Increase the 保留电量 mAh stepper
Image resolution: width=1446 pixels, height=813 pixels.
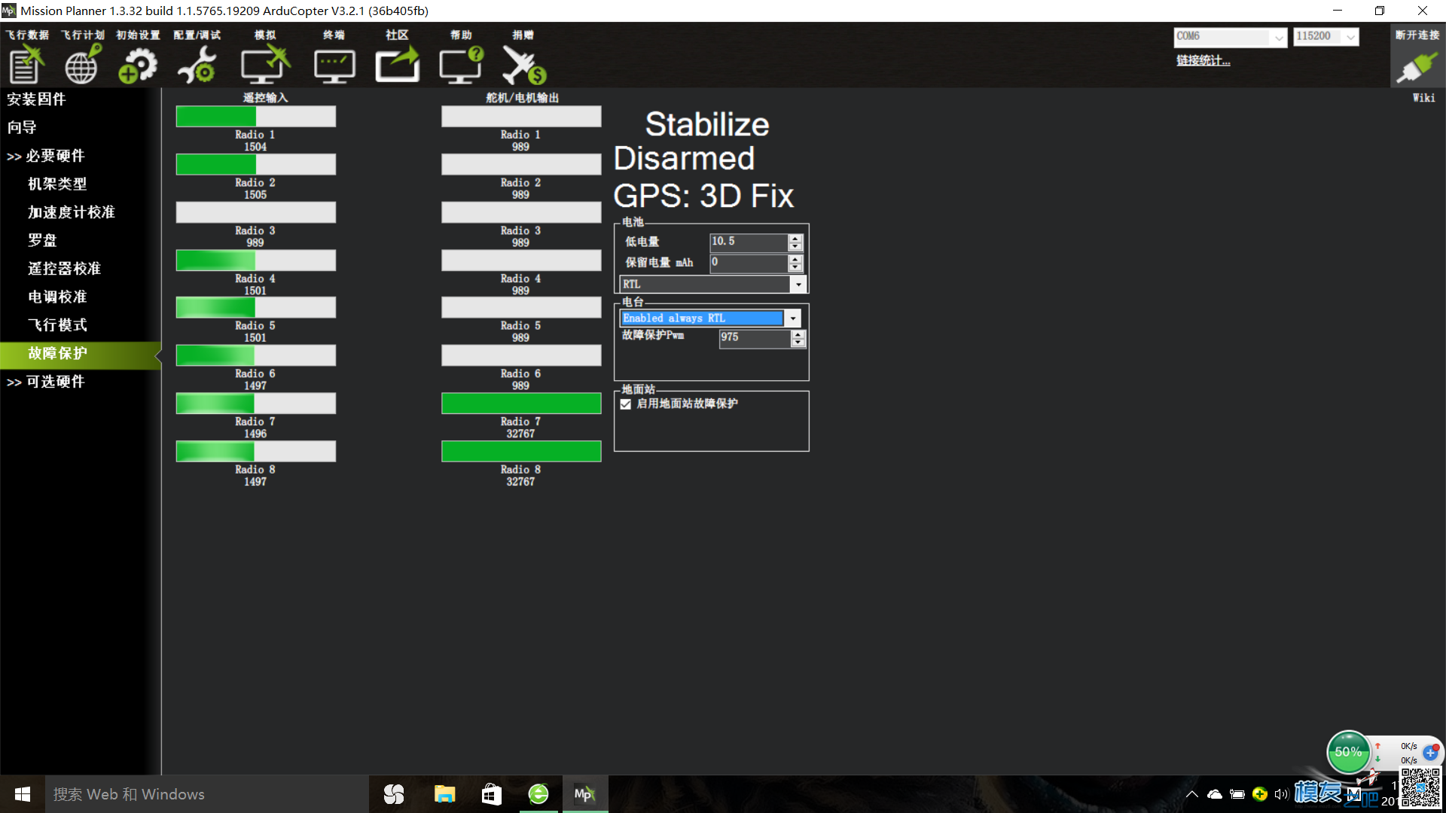coord(795,259)
